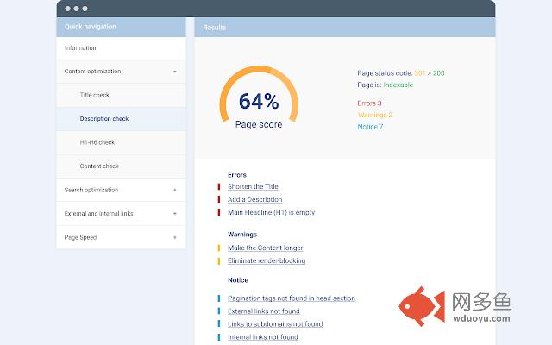Open the Add a Description error
Viewport: 552px width, 345px height.
(255, 199)
